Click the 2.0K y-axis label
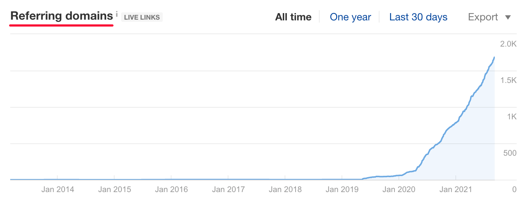This screenshot has width=524, height=203. tap(508, 44)
